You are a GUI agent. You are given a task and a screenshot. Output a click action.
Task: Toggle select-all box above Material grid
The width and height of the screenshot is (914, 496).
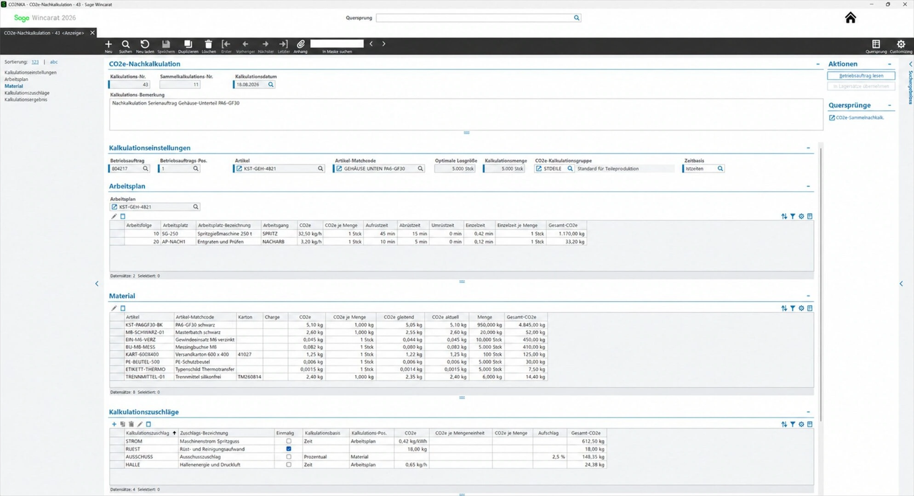(123, 308)
